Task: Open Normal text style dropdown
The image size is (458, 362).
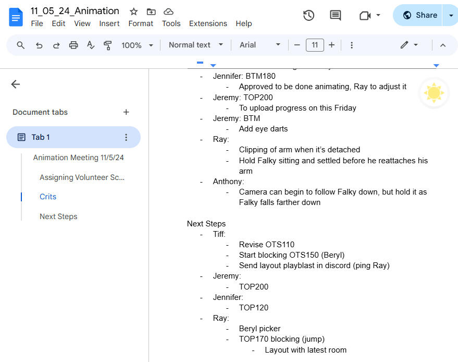Action: (195, 45)
